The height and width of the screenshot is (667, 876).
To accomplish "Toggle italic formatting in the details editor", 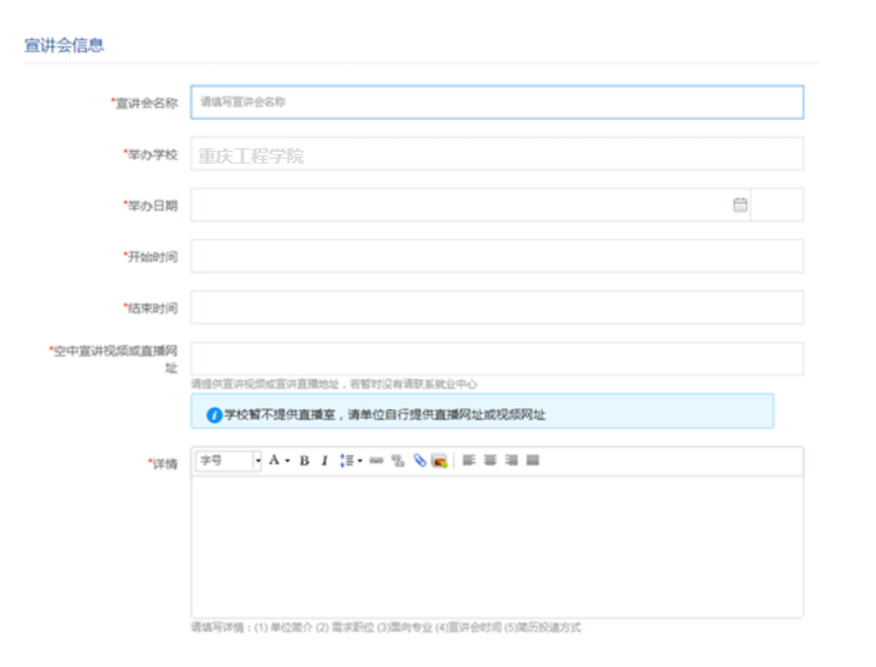I will click(x=324, y=461).
